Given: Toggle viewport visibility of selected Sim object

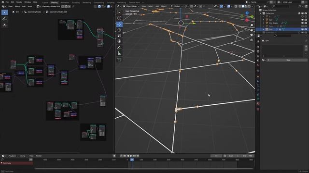Looking at the screenshot, I should [303, 29].
